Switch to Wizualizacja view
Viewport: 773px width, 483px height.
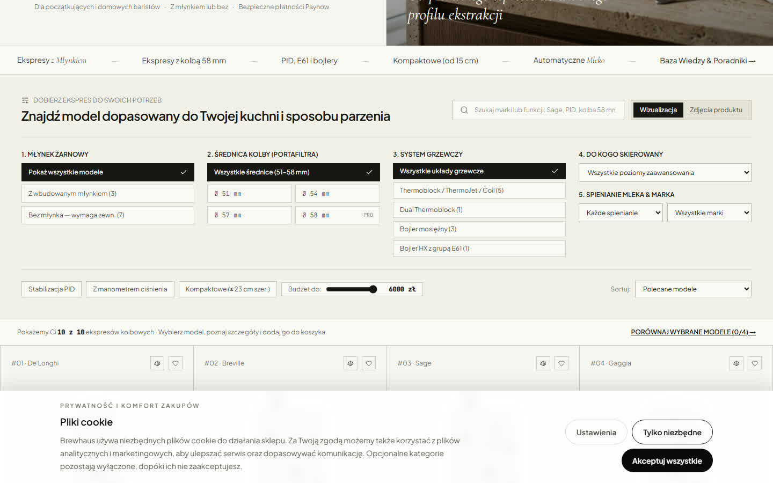pyautogui.click(x=658, y=110)
